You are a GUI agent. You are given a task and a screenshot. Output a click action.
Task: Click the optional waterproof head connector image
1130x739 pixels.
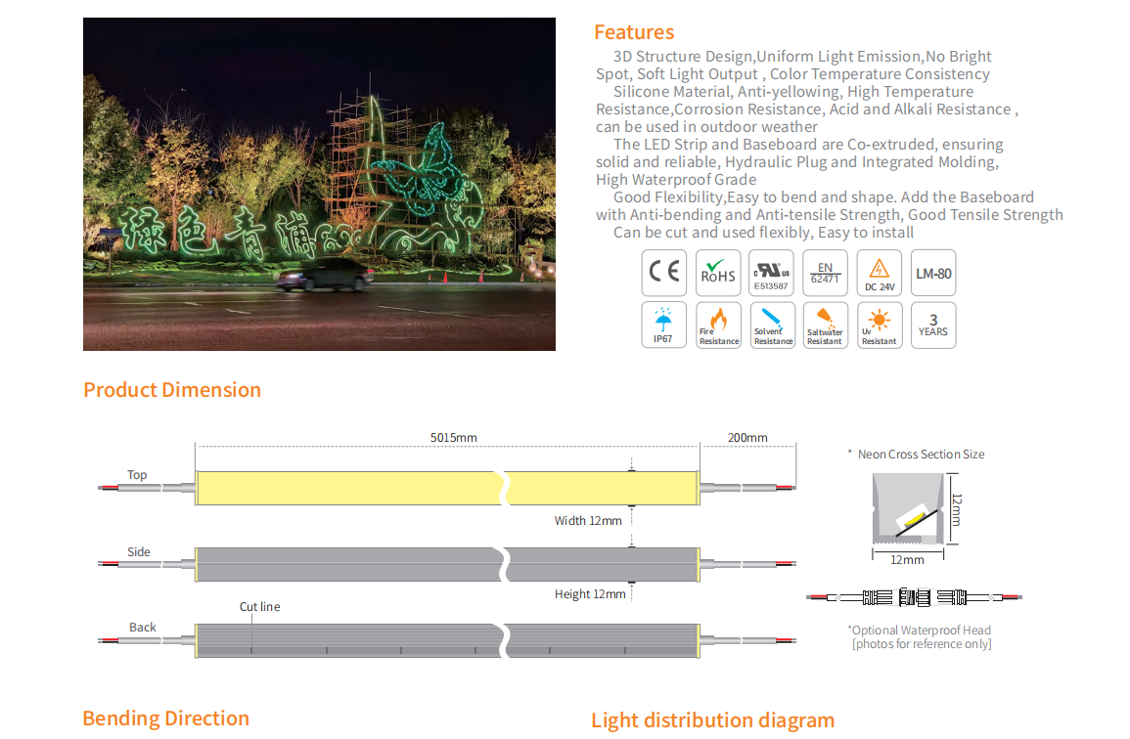[x=914, y=596]
